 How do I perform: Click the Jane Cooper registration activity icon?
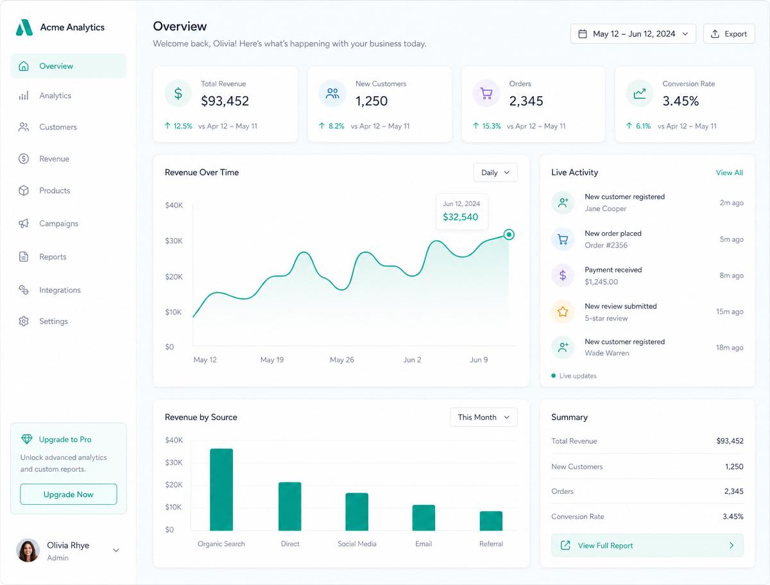[563, 203]
